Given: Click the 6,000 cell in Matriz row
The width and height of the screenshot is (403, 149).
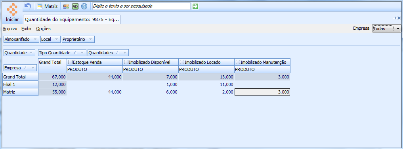Looking at the screenshot, I should click(151, 92).
